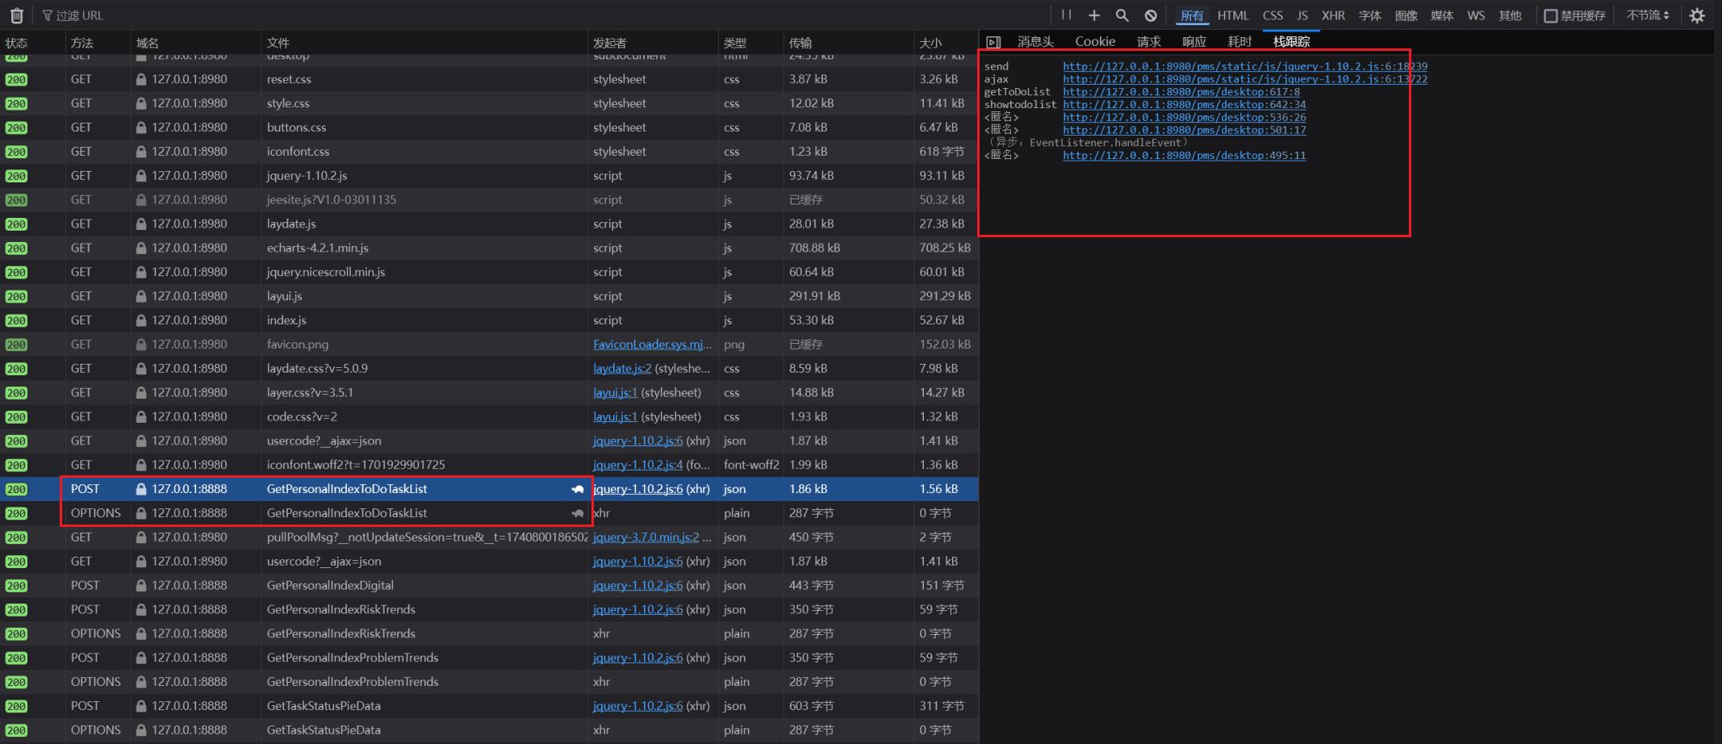Sort by 状态 column header
The image size is (1722, 744).
[32, 43]
